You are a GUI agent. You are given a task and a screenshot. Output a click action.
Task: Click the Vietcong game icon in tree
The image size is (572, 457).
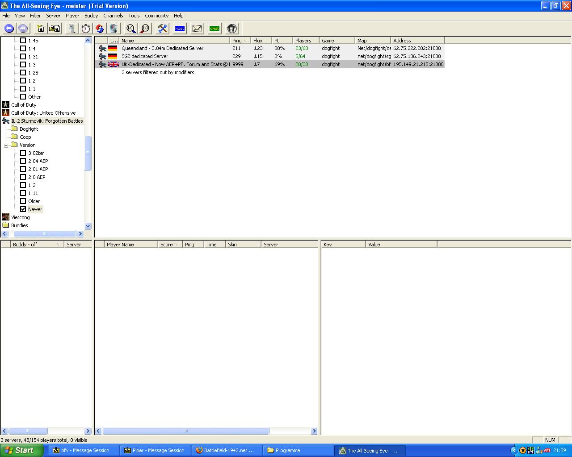6,217
